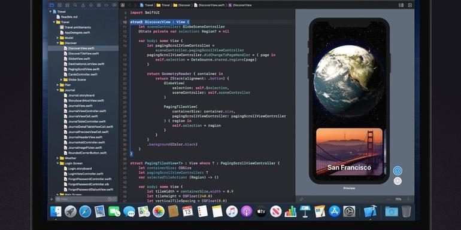Add a new editor pane
The width and height of the screenshot is (461, 230).
[410, 5]
